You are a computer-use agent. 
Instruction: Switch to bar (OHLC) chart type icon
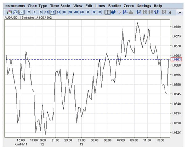pyautogui.click(x=15, y=12)
